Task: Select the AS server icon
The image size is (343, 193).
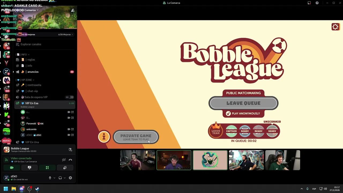Action: tap(6, 106)
